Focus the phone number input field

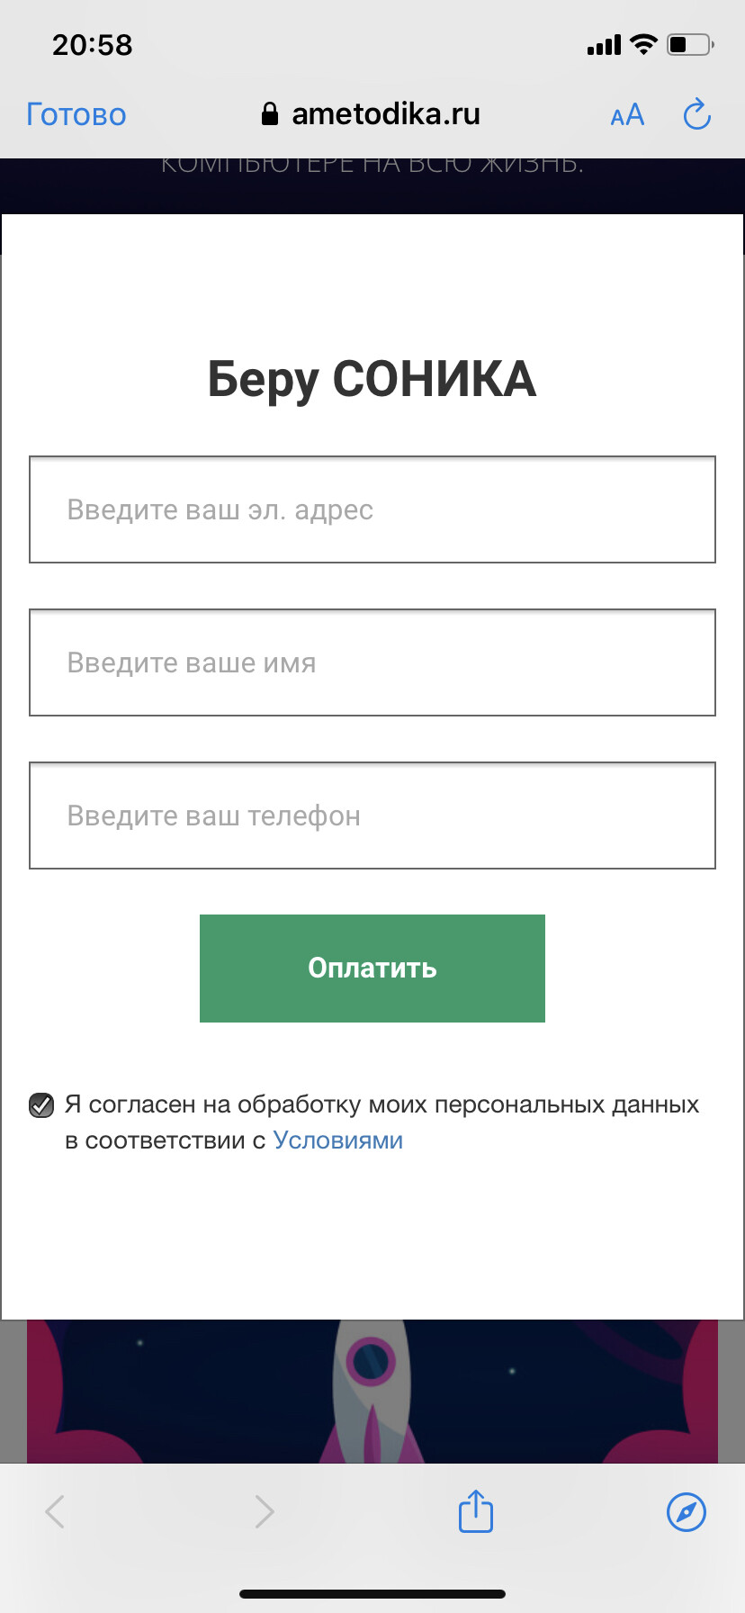click(x=372, y=816)
